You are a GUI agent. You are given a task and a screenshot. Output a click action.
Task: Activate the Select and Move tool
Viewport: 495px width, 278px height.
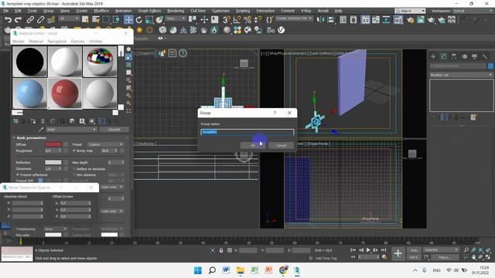[x=128, y=20]
